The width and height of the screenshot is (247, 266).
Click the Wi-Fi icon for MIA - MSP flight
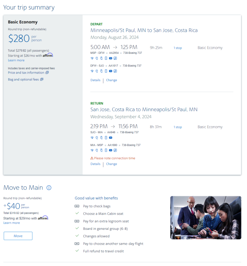[92, 150]
